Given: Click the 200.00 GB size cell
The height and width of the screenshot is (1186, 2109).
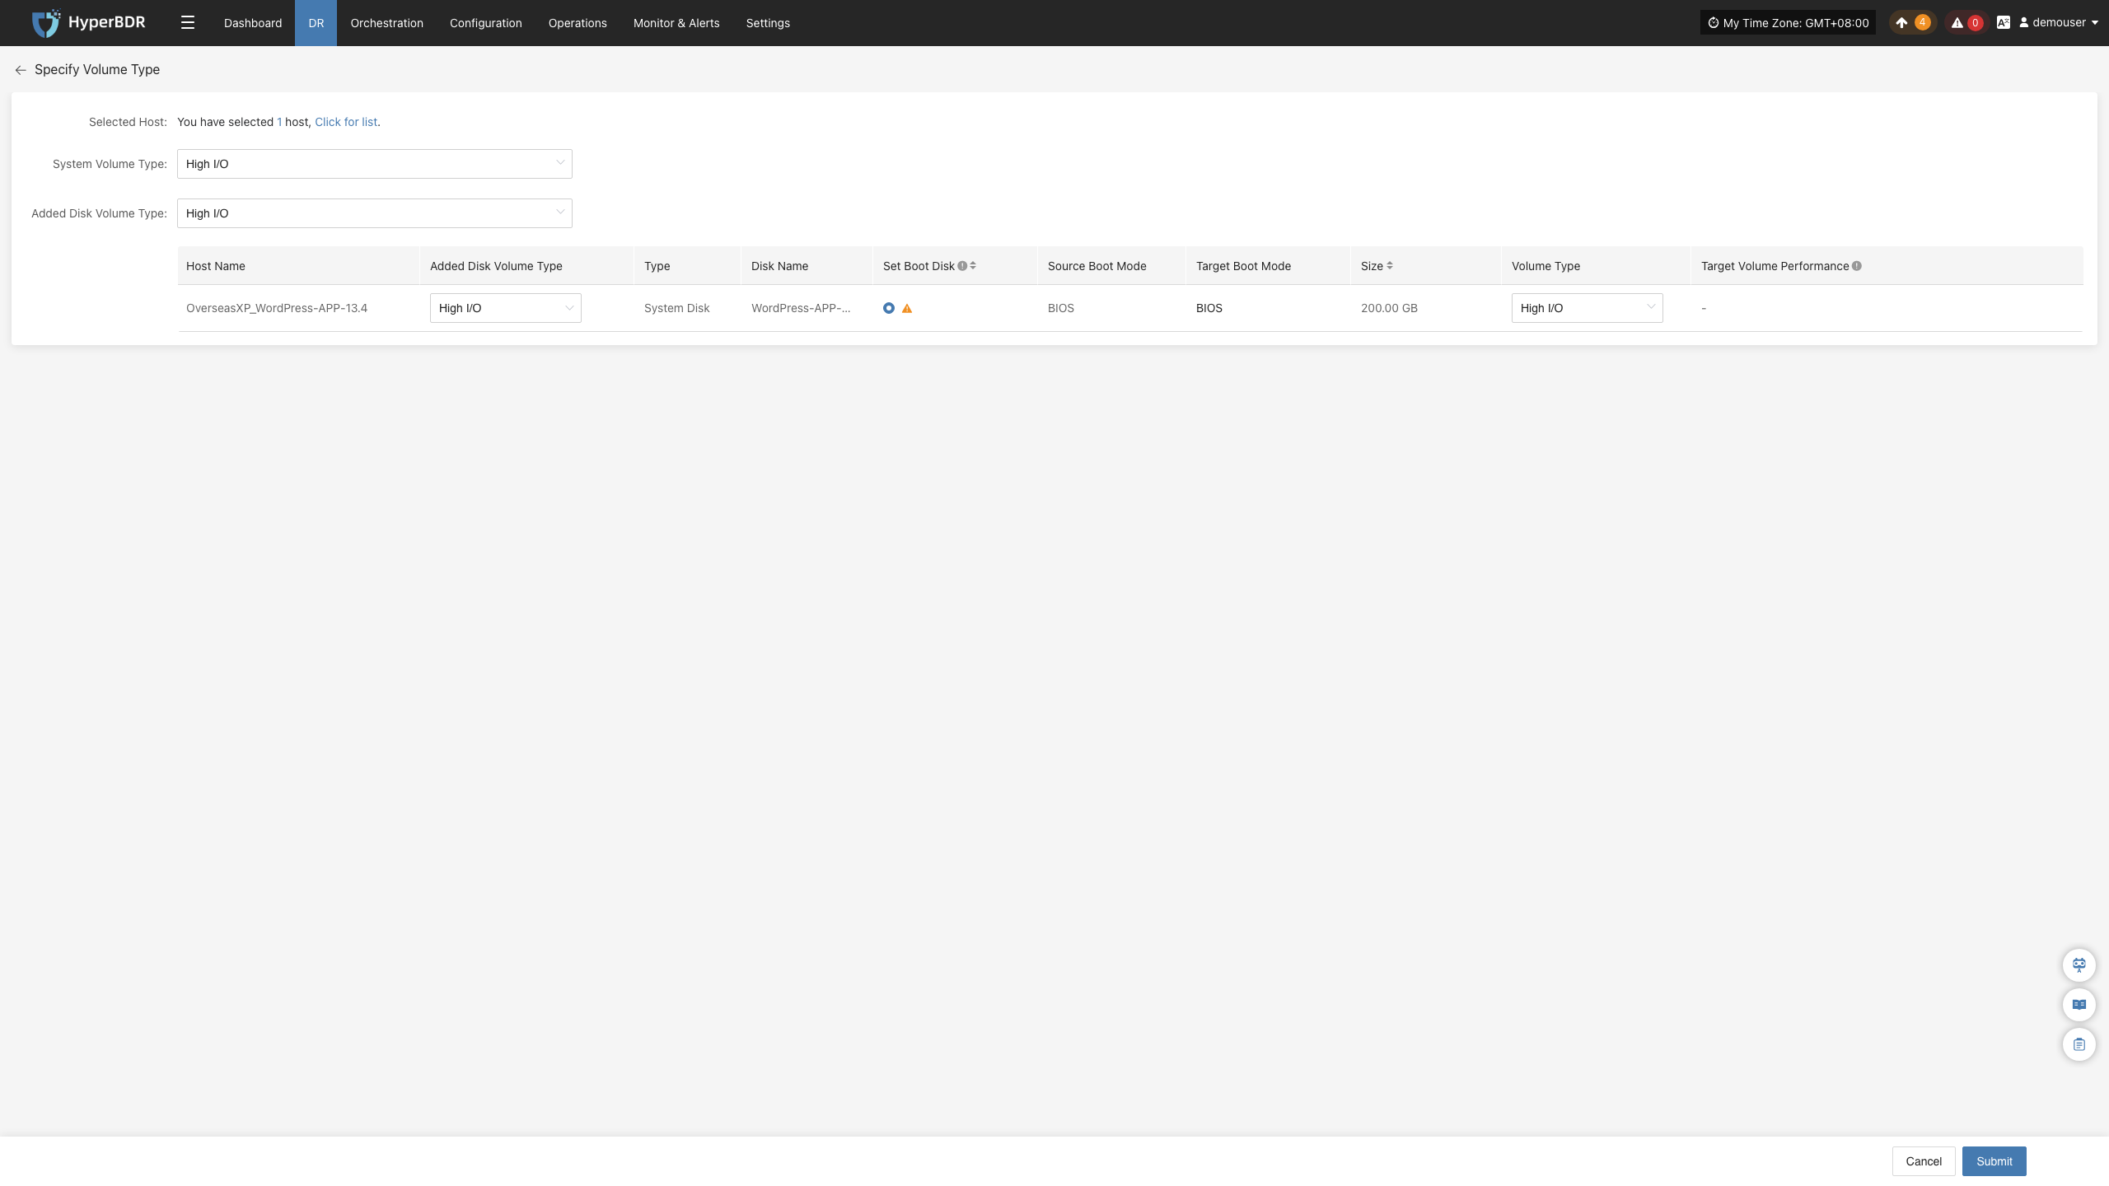Looking at the screenshot, I should click(x=1389, y=308).
